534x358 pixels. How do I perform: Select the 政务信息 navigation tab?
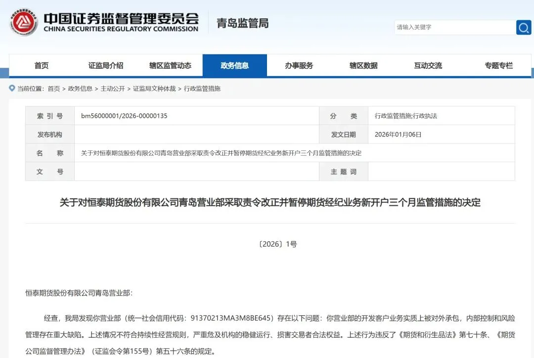(235, 65)
